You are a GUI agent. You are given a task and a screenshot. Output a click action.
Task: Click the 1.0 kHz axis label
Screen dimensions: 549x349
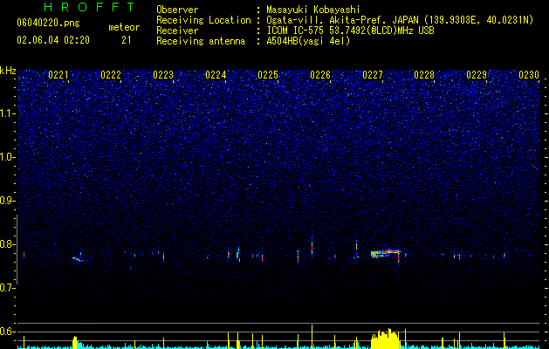8,157
